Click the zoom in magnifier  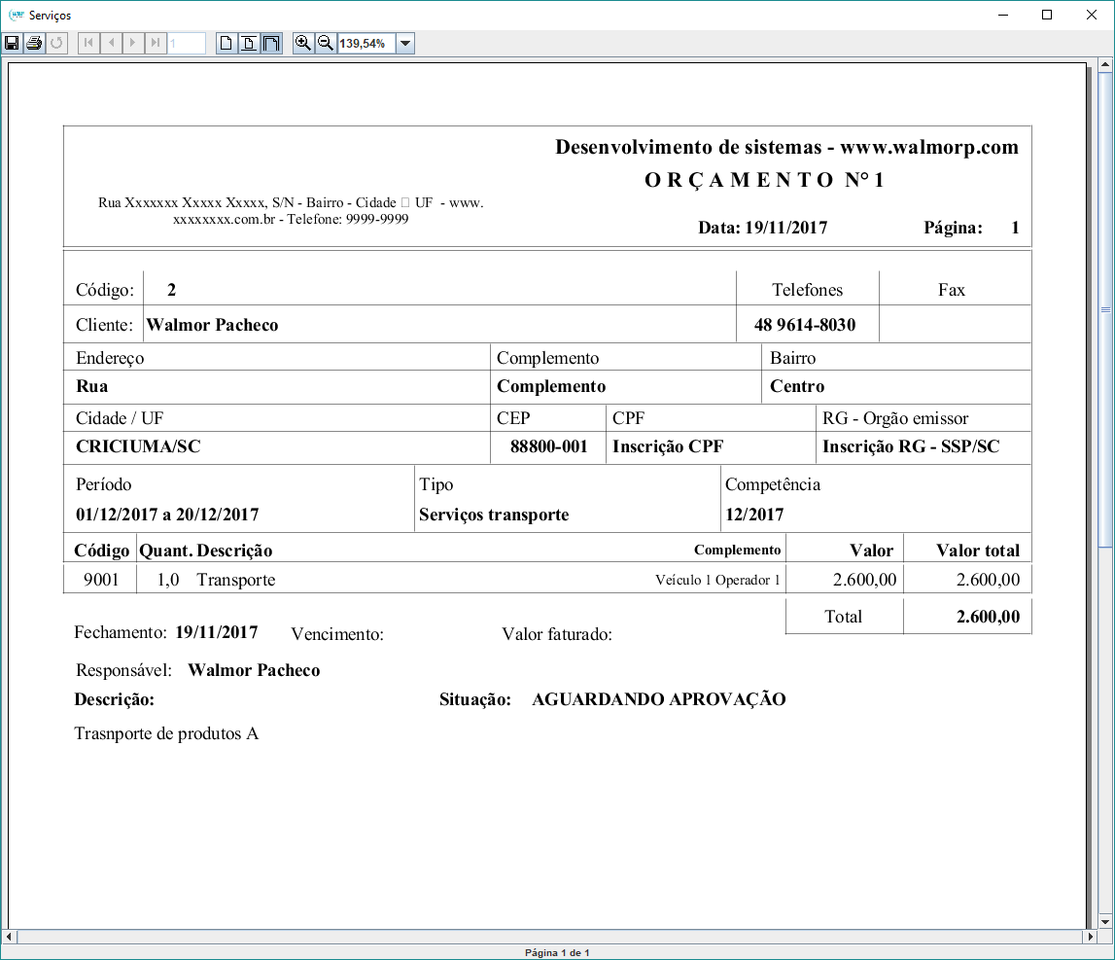303,43
